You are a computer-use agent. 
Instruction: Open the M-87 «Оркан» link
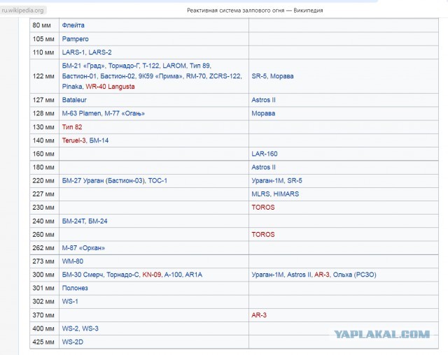pyautogui.click(x=83, y=248)
